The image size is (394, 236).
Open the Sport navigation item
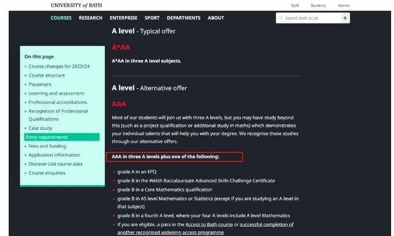tap(152, 18)
